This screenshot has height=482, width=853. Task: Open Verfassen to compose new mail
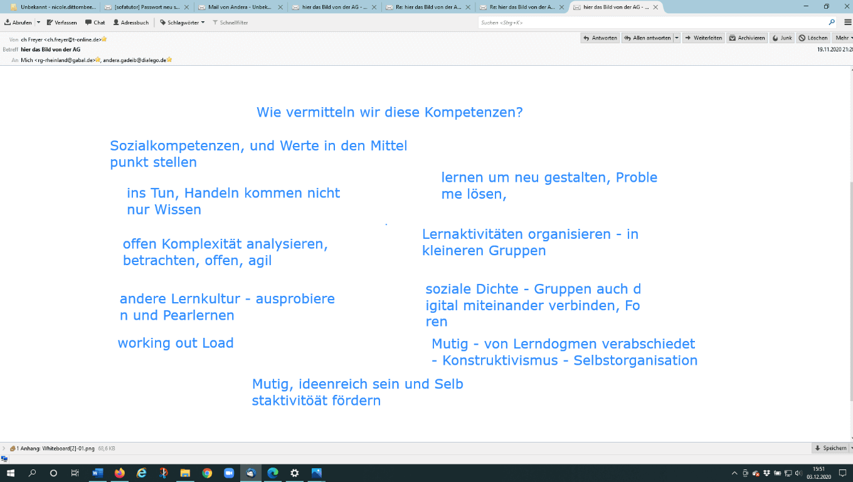[x=61, y=23]
